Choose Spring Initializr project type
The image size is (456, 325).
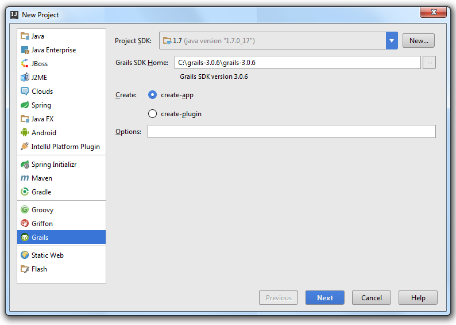(x=61, y=165)
